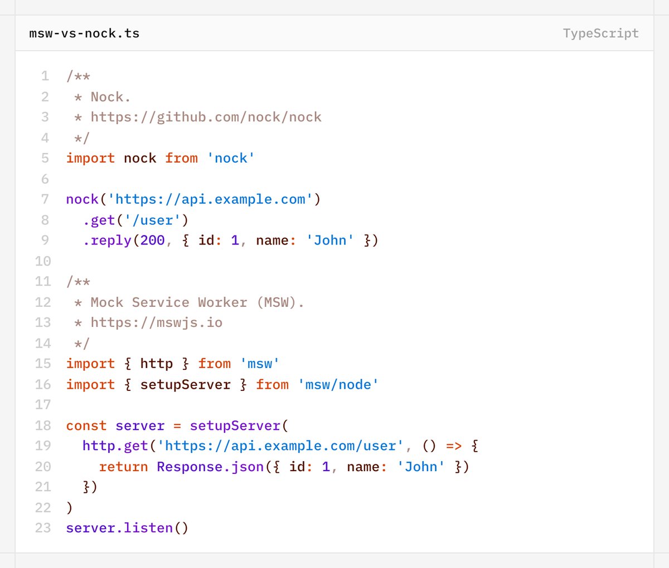Screen dimensions: 669x568
Task: Click the 'https://api.example.com/user' string on line 19
Action: [280, 446]
